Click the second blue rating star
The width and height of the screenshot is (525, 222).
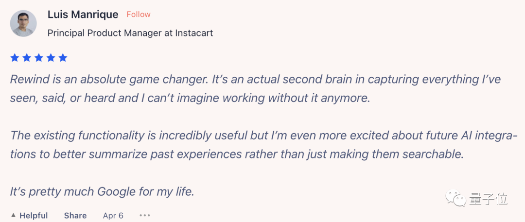(x=27, y=58)
